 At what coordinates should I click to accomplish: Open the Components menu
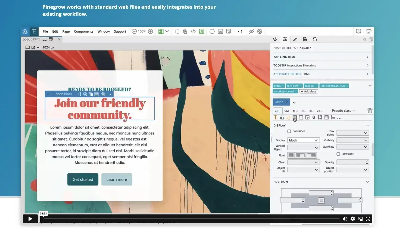[x=84, y=31]
